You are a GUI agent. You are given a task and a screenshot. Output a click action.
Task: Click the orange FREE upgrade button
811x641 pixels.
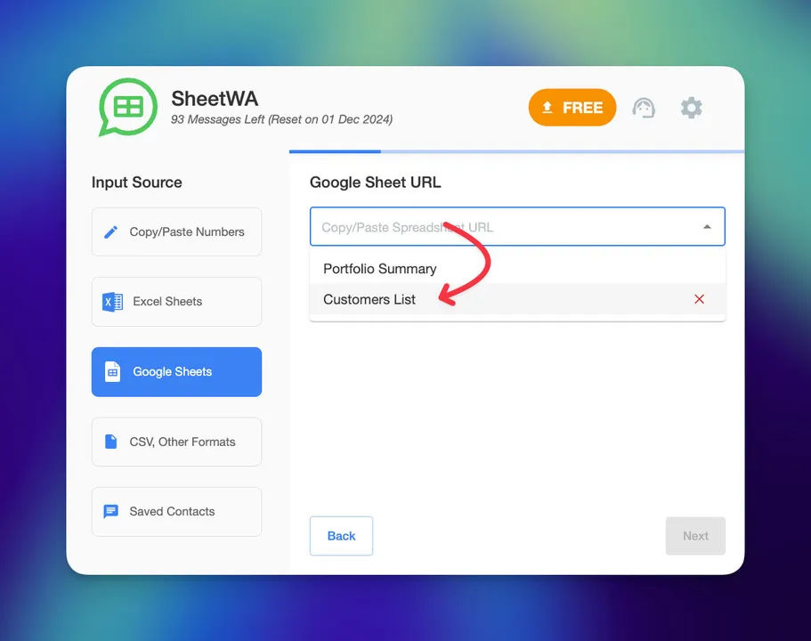click(x=572, y=108)
